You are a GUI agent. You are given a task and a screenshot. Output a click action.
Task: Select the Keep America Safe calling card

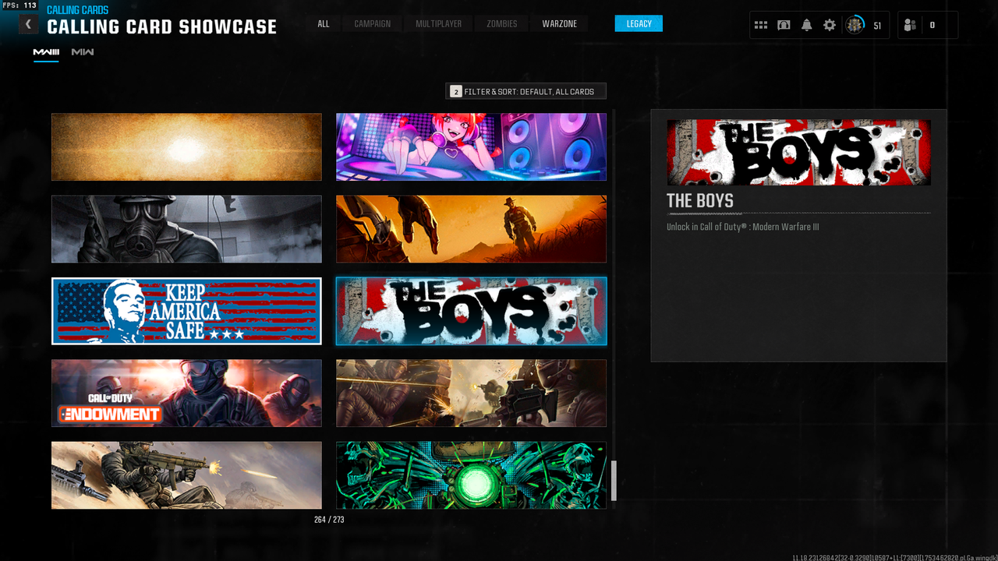point(186,311)
